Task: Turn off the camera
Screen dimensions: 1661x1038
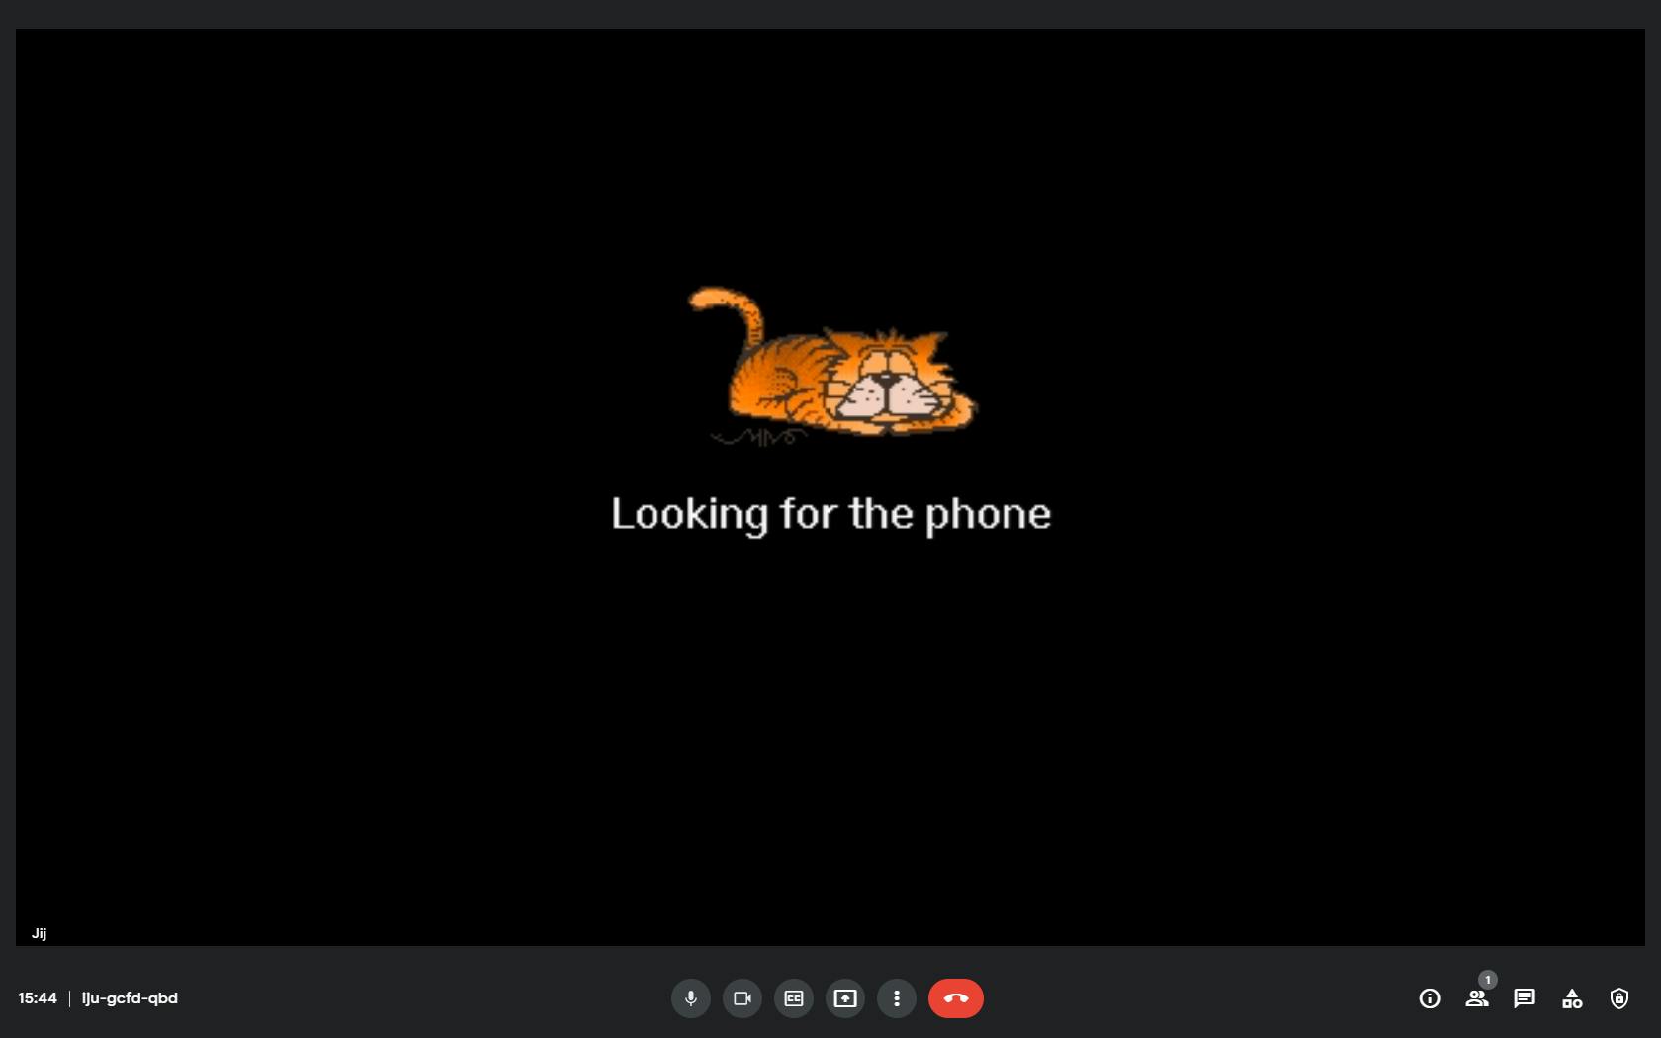Action: tap(743, 998)
